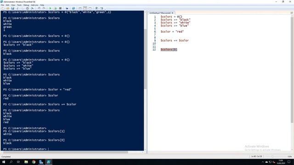294x165 pixels.
Task: Click script line 1 '$colors = @()'
Action: pyautogui.click(x=171, y=16)
